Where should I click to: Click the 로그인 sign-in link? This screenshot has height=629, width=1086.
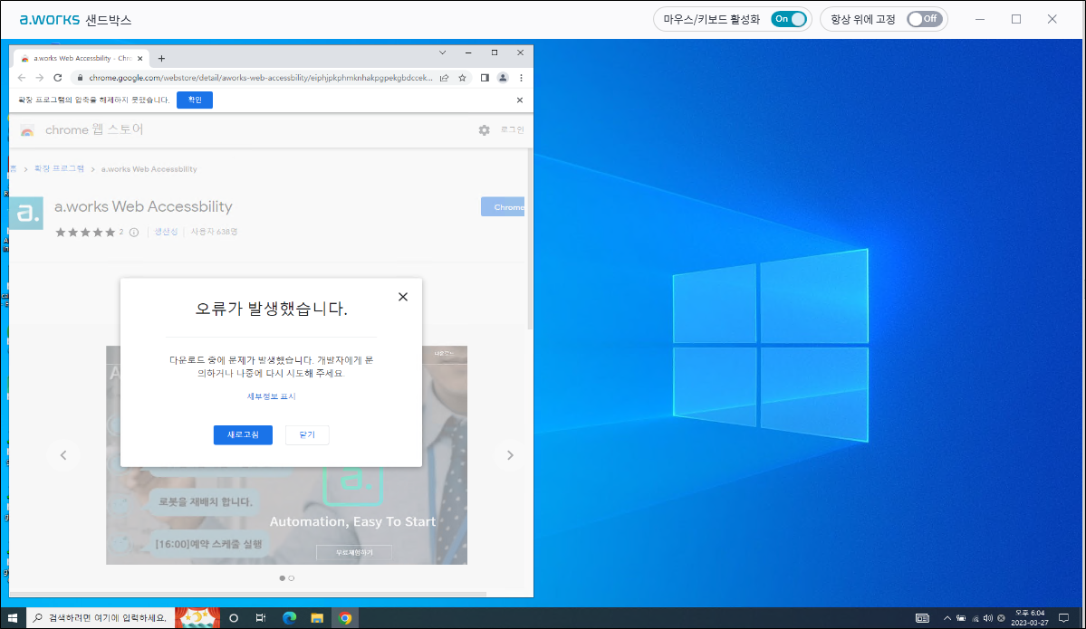tap(513, 130)
